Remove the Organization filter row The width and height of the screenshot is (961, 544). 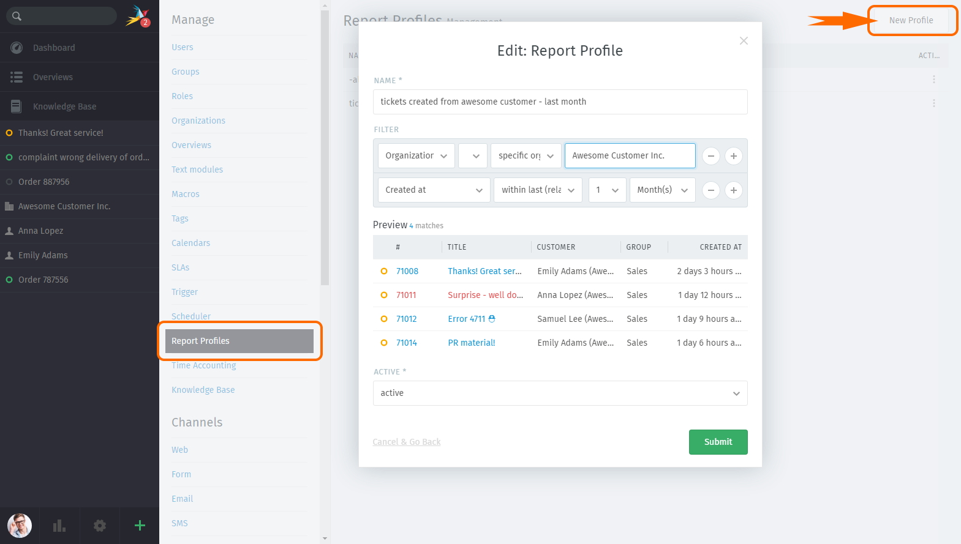pyautogui.click(x=711, y=156)
